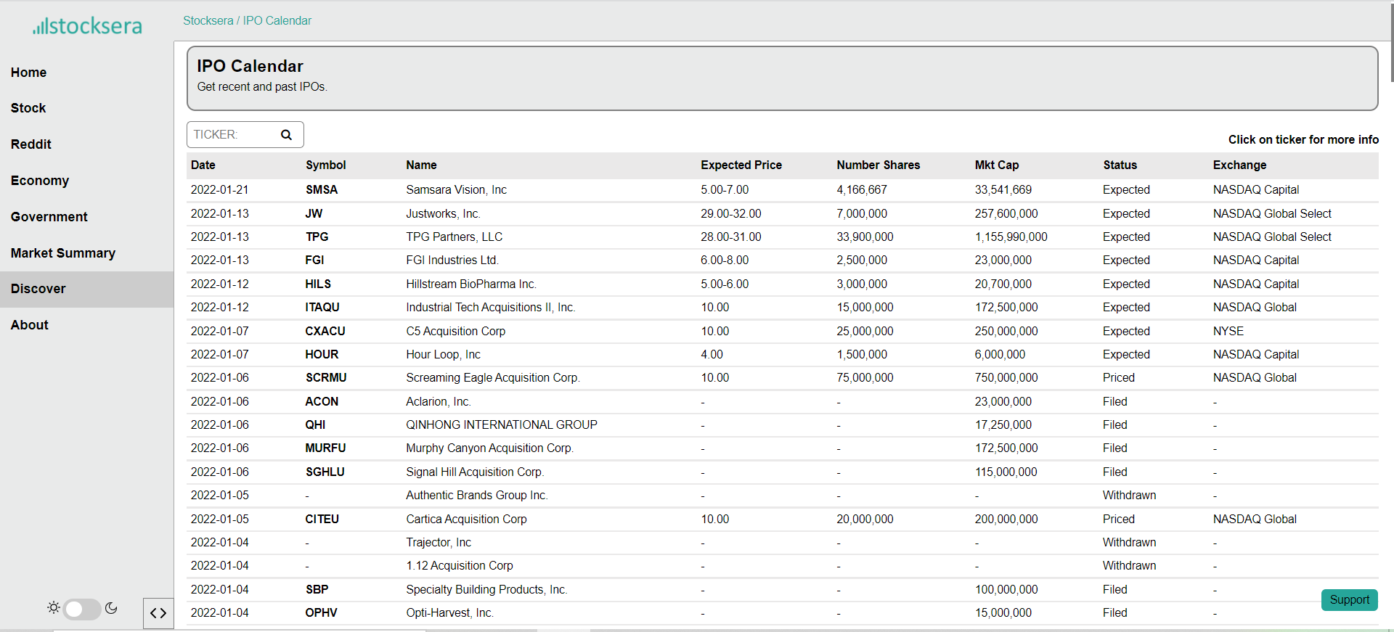Open the FGI ticker
This screenshot has height=632, width=1394.
click(x=314, y=260)
